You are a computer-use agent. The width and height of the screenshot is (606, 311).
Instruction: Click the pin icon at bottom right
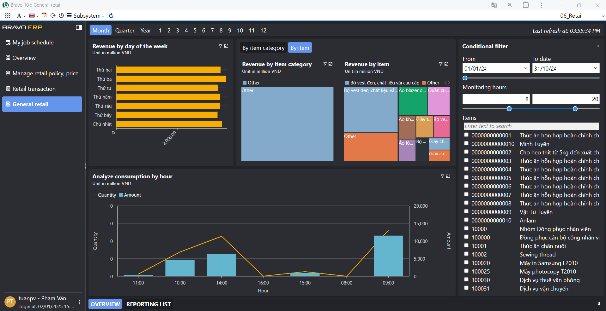[x=599, y=304]
